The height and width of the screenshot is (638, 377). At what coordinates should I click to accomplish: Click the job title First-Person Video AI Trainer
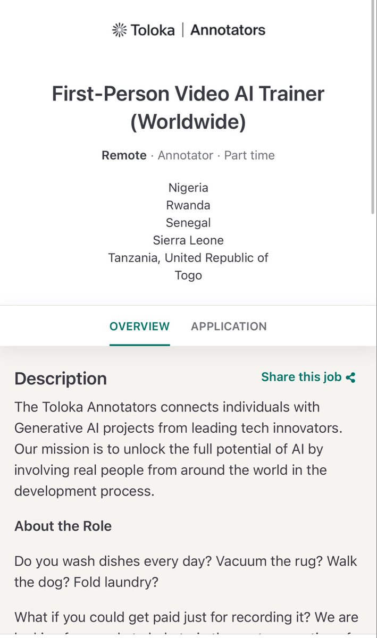(x=188, y=108)
